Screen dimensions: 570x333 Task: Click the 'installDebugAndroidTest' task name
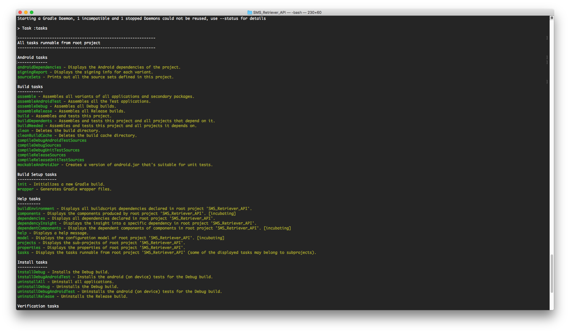44,277
